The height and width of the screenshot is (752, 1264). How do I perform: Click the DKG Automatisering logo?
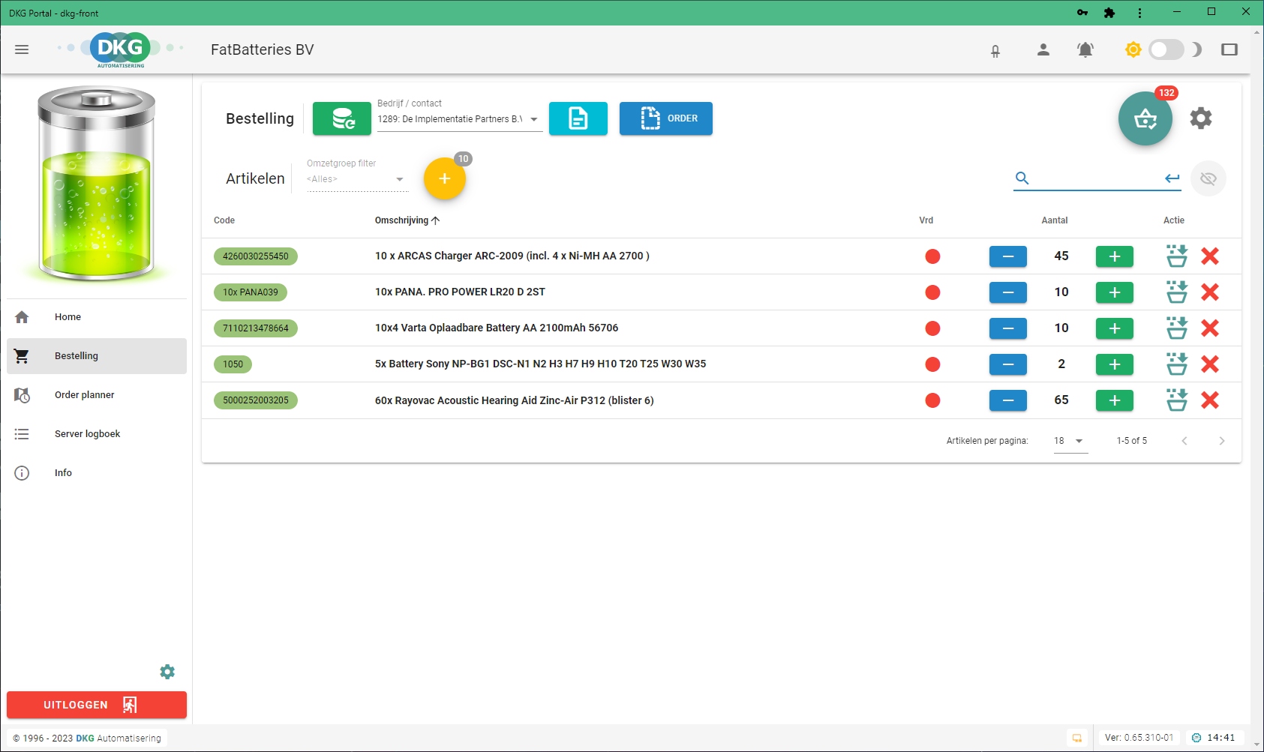(121, 49)
